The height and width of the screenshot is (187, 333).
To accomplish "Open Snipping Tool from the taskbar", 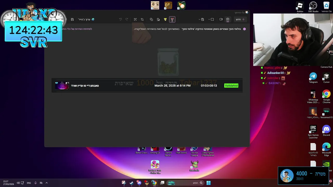I will (x=124, y=183).
